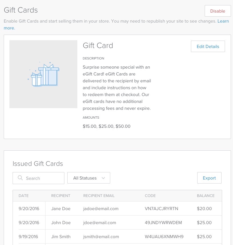Viewport: 233px width, 245px height.
Task: Click the amounts $15.00, $25.00, $50.00 text
Action: (x=106, y=126)
